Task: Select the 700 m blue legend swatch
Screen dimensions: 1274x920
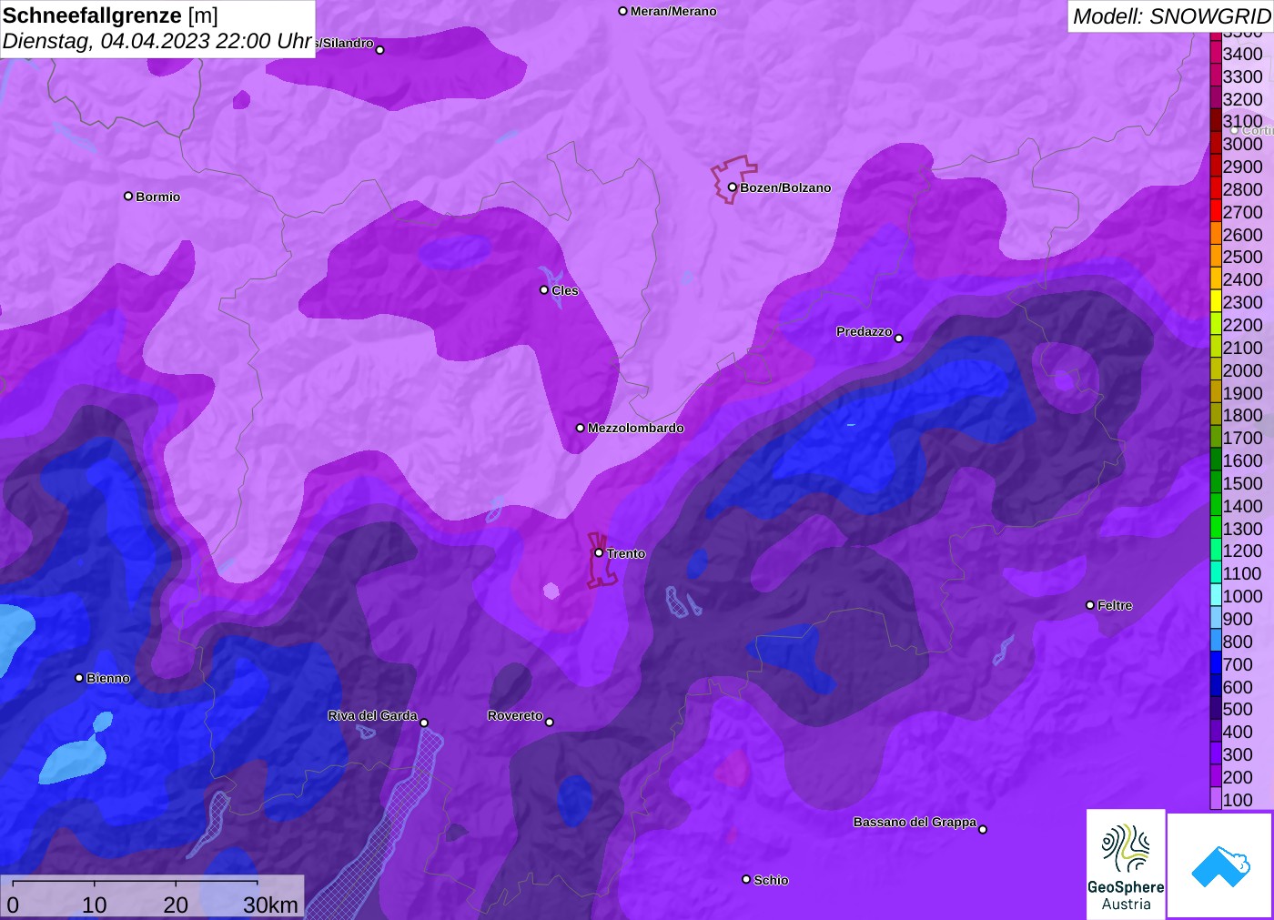Action: click(1216, 664)
